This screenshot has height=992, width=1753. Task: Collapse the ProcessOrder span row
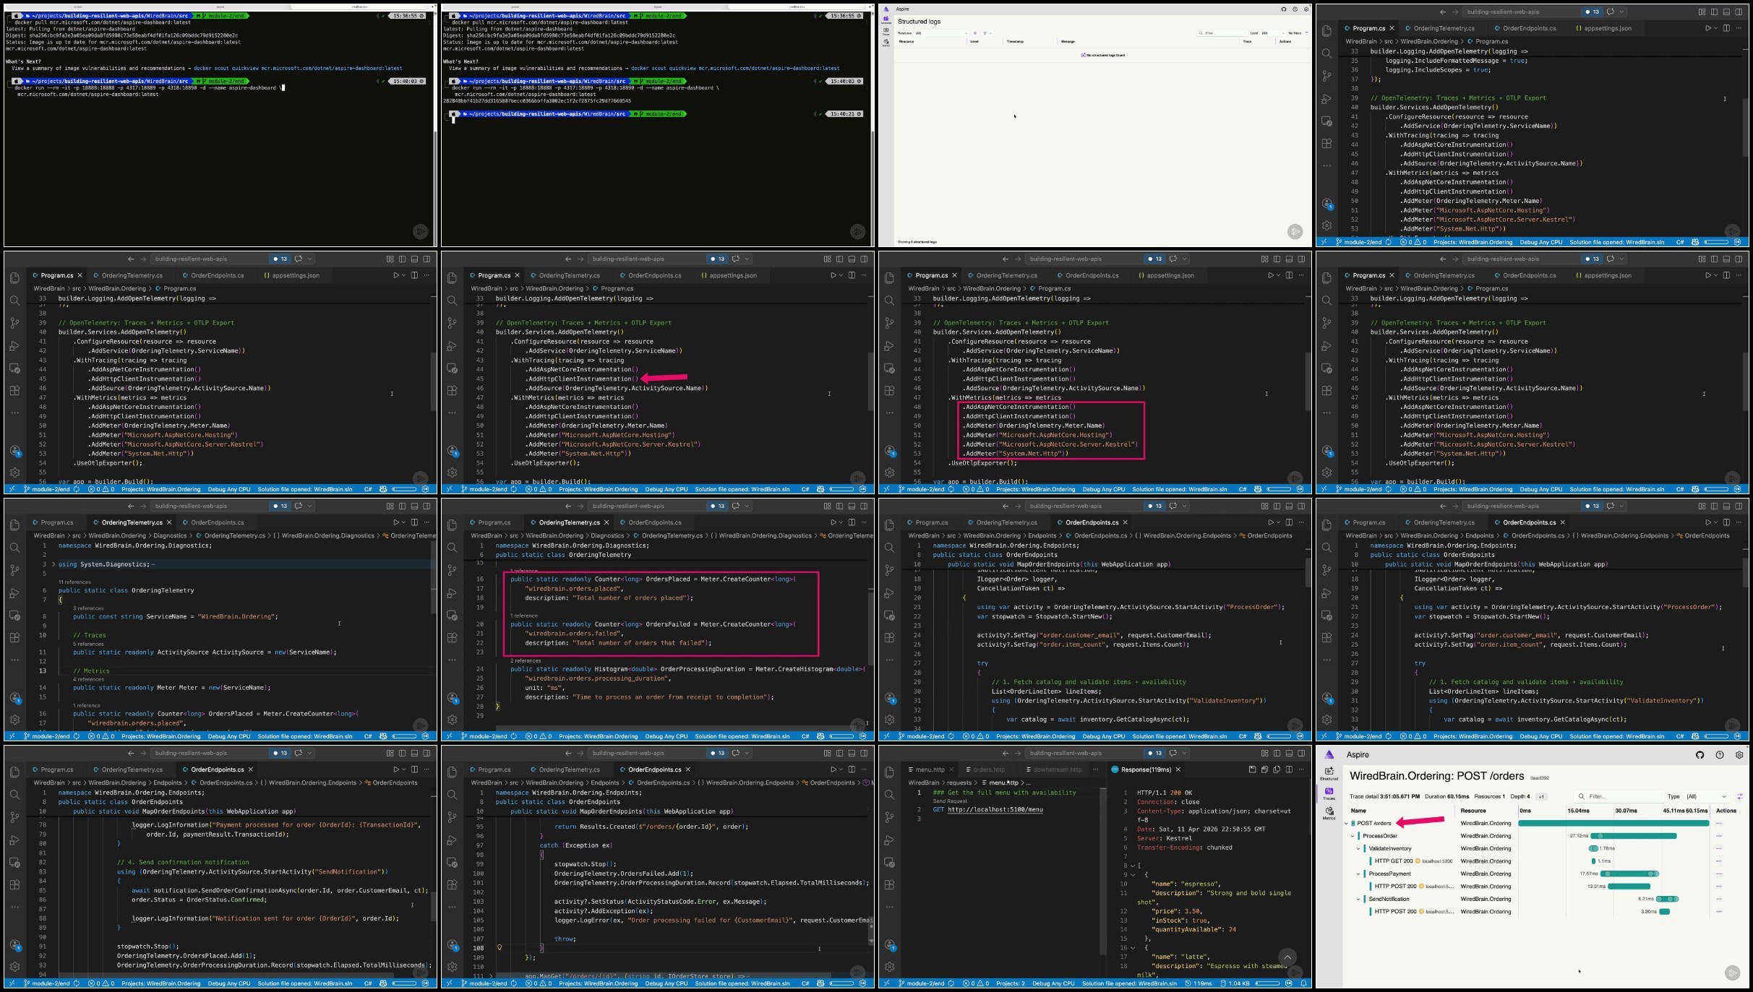point(1353,836)
